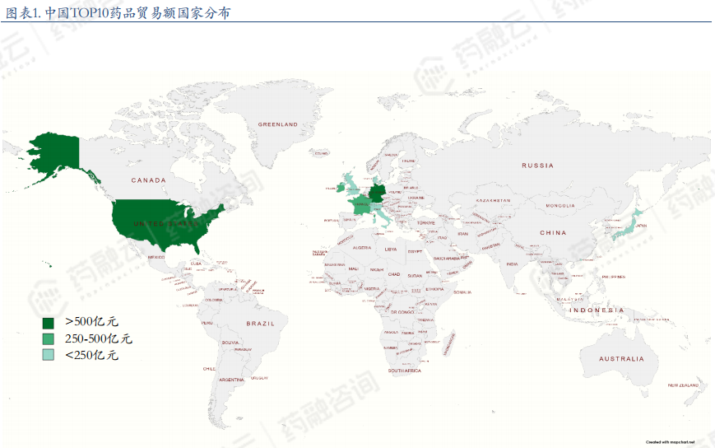This screenshot has width=715, height=448.
Task: Click the medium green France region
Action: click(362, 204)
